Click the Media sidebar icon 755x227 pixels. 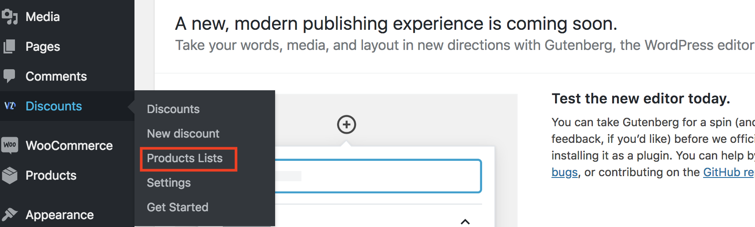pyautogui.click(x=9, y=17)
